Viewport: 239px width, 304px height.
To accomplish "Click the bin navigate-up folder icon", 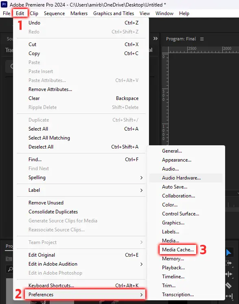I will pos(9,259).
